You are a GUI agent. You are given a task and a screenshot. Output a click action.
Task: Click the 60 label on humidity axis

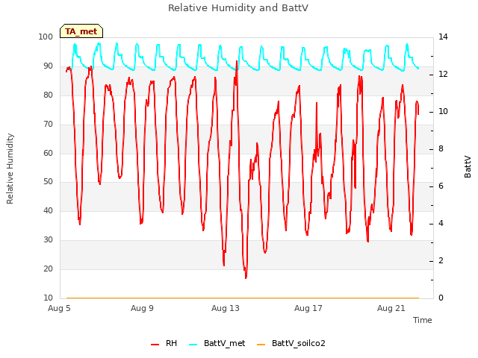(x=48, y=153)
